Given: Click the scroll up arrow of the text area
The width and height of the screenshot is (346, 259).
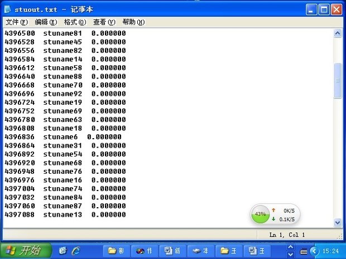Looking at the screenshot, I should [x=338, y=33].
